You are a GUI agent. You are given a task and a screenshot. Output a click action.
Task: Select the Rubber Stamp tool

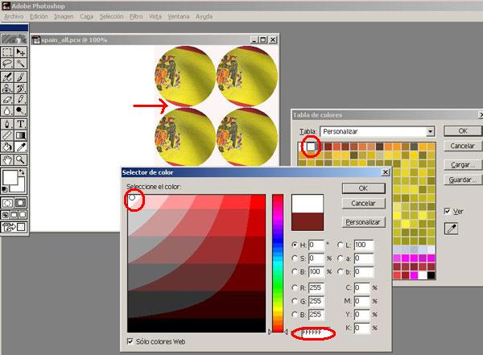pos(7,88)
